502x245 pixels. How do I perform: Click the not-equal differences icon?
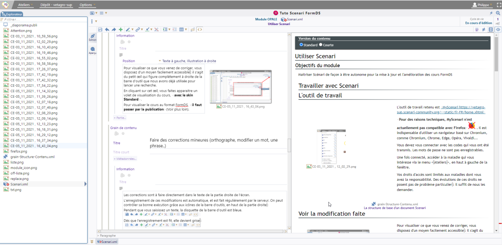pyautogui.click(x=484, y=30)
